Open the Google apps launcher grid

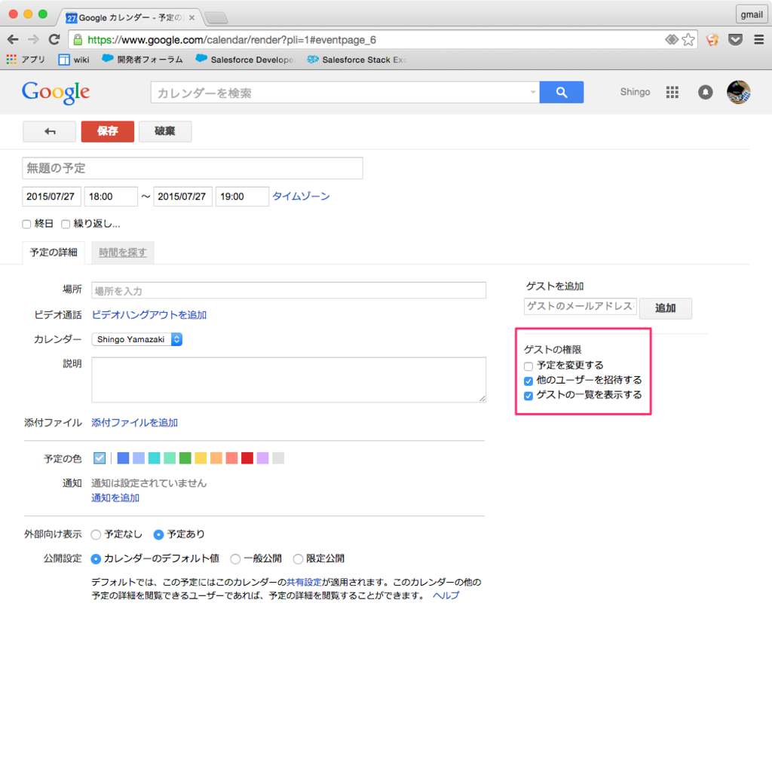tap(672, 91)
